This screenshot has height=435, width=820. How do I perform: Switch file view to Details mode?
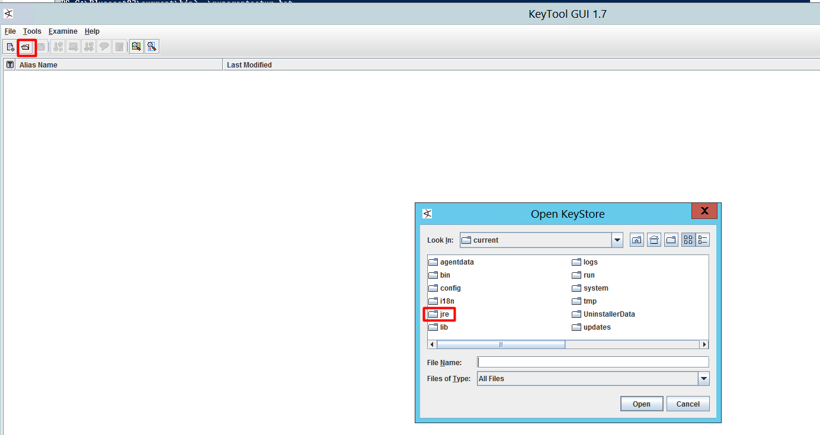pyautogui.click(x=702, y=239)
